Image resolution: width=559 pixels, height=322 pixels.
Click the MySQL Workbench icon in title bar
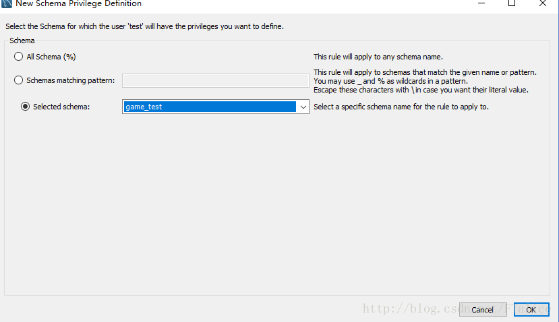pos(7,3)
